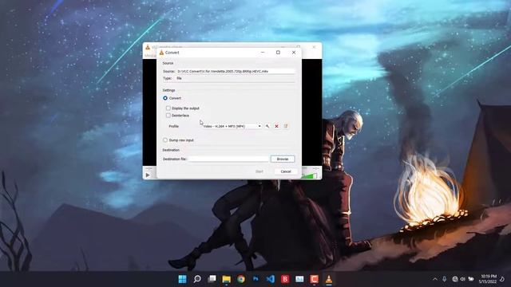Image resolution: width=511 pixels, height=287 pixels.
Task: Open File Explorer from the taskbar
Action: click(x=227, y=279)
